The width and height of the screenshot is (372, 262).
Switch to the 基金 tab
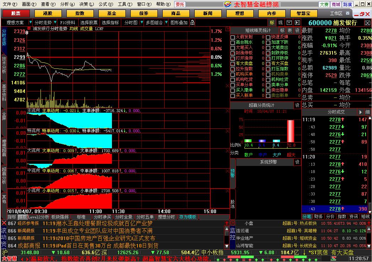tap(112, 13)
